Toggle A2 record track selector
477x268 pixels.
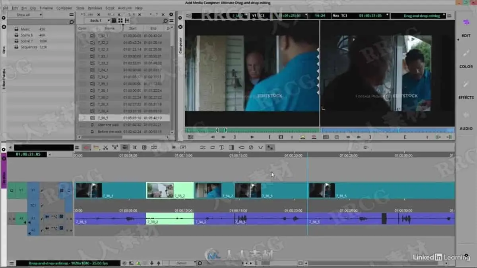[x=33, y=229]
